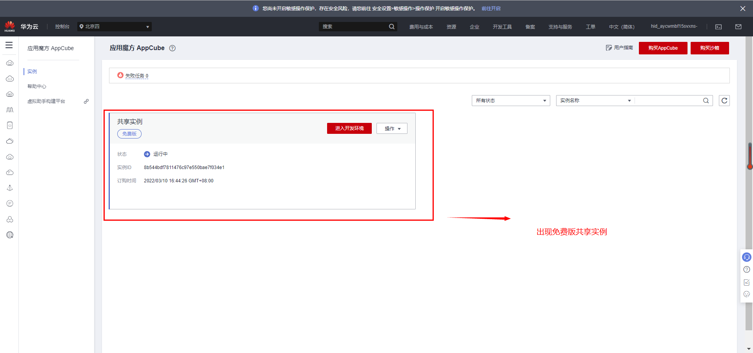This screenshot has width=753, height=353.
Task: Open the floating help question icon
Action: (x=747, y=270)
